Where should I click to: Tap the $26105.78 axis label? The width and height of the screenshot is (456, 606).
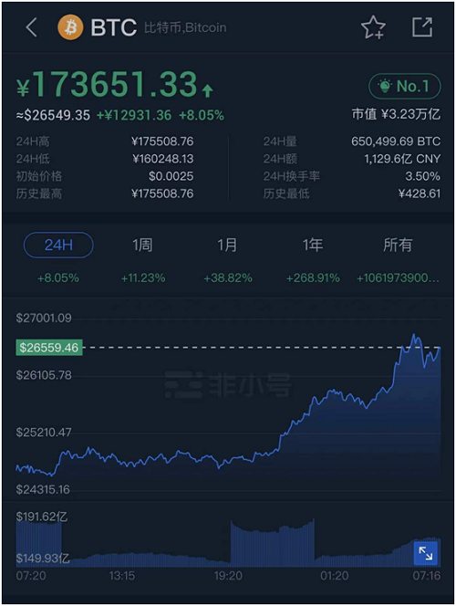(x=44, y=375)
